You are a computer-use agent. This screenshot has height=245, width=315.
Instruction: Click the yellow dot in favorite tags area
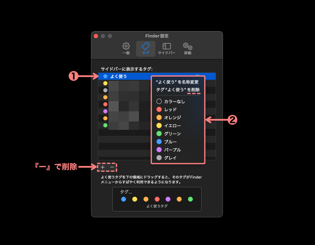coord(135,199)
